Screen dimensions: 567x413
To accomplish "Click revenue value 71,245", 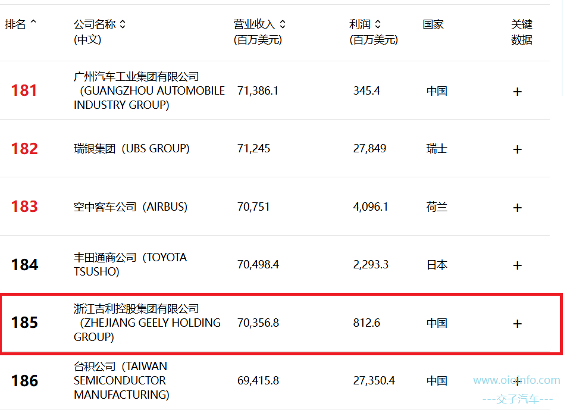I will [253, 149].
